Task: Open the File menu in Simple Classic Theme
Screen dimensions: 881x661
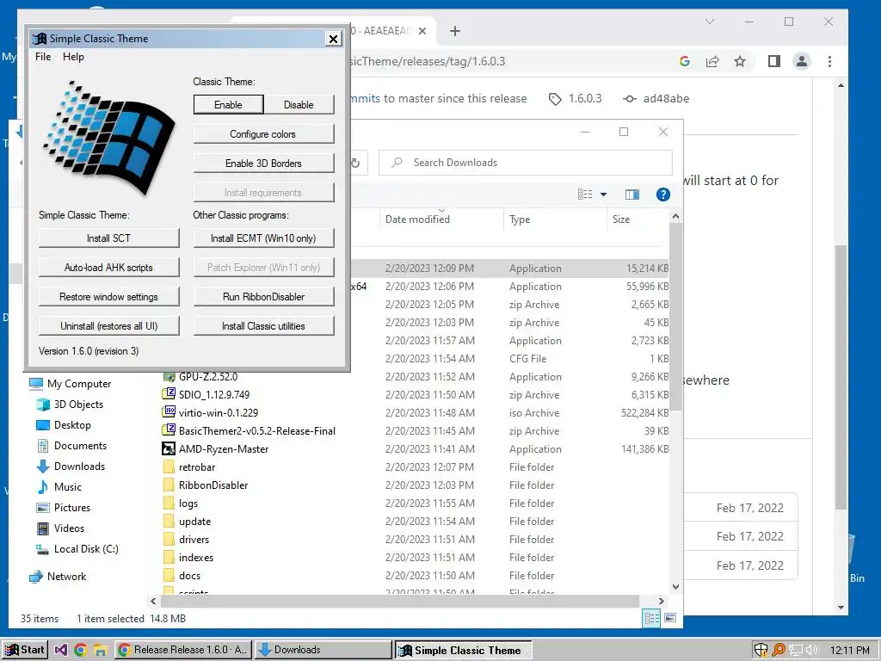Action: [43, 56]
